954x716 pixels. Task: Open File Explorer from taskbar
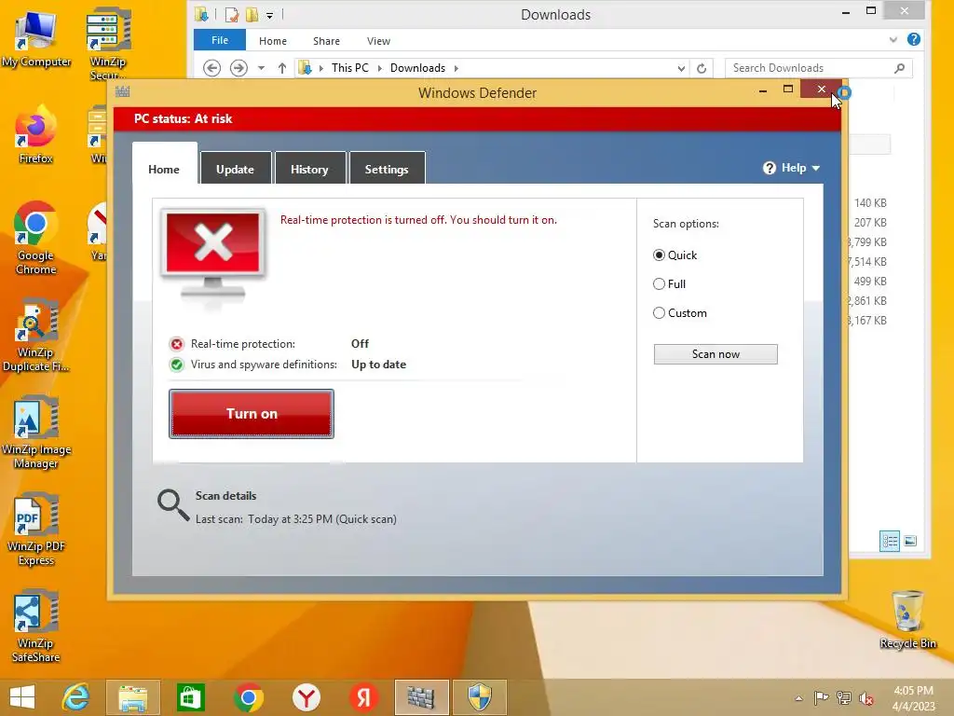pos(132,697)
